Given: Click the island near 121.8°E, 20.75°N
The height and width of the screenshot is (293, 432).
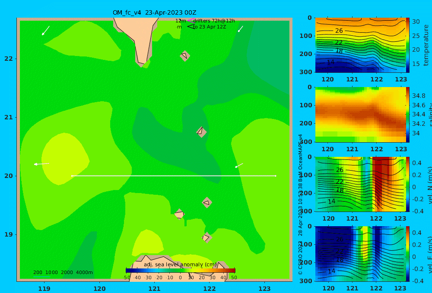Looking at the screenshot, I should point(201,132).
